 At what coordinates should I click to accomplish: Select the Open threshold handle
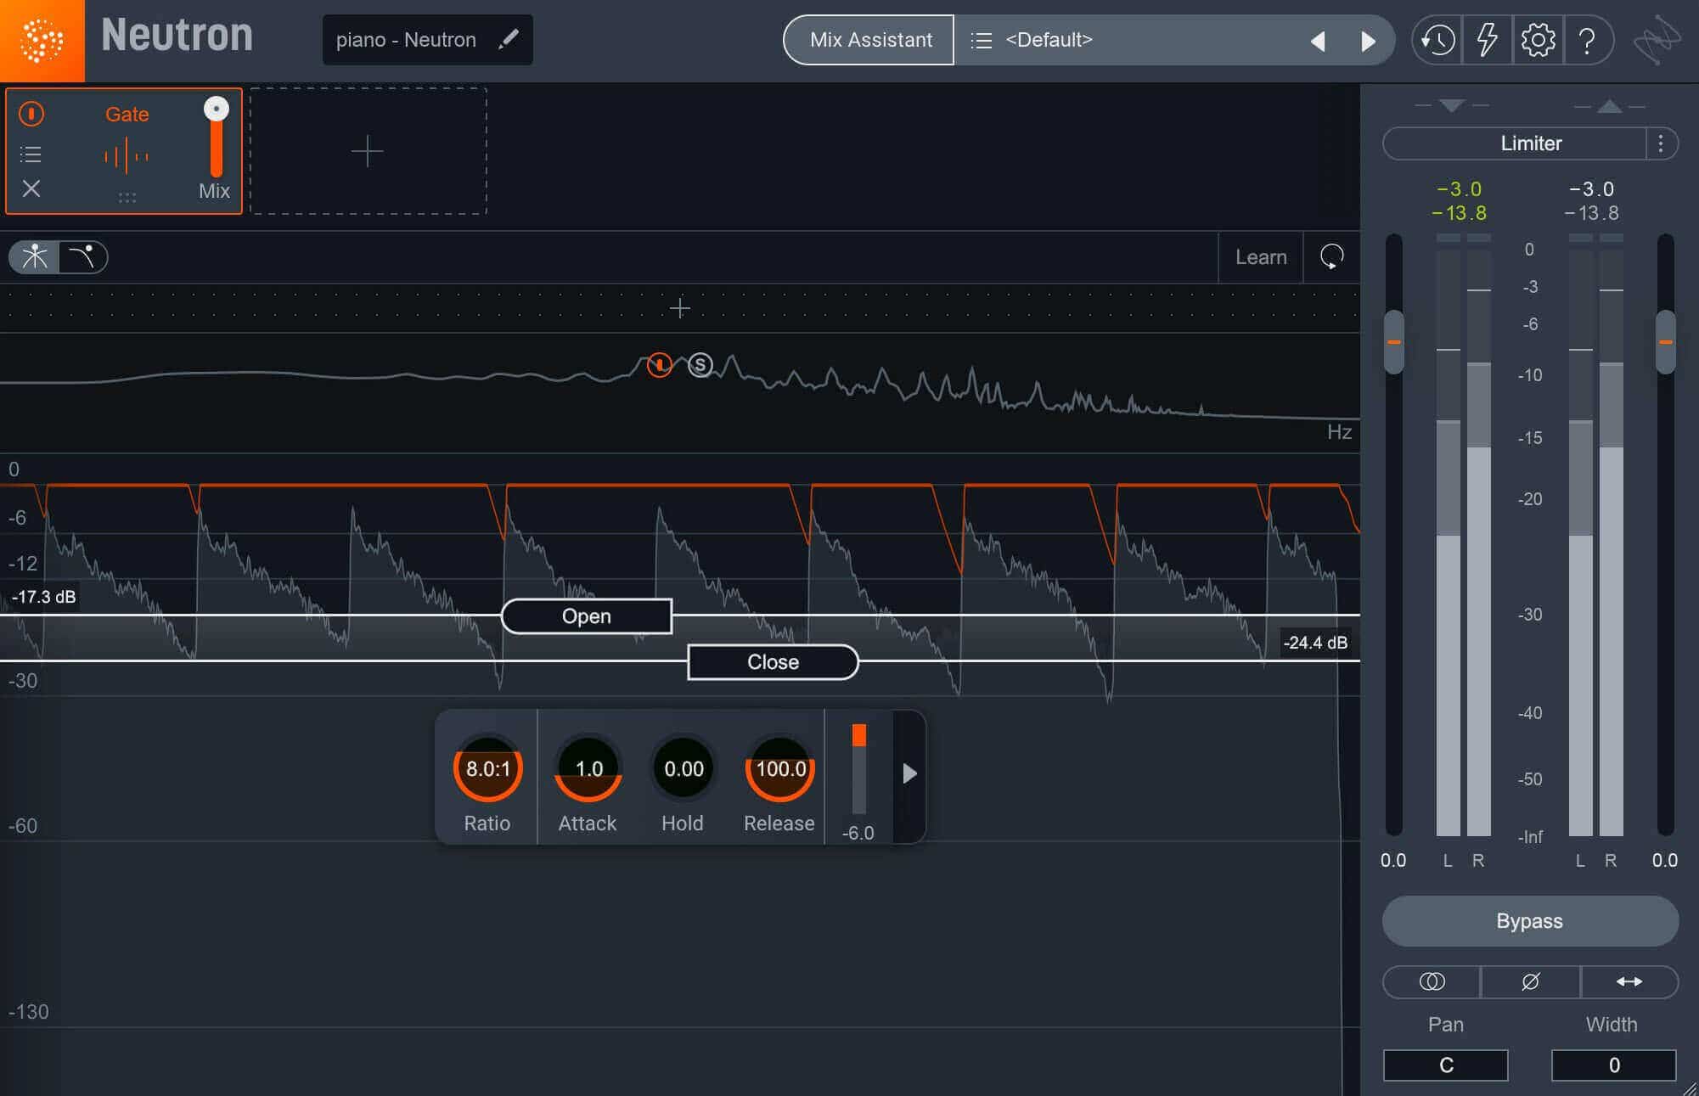pyautogui.click(x=587, y=615)
